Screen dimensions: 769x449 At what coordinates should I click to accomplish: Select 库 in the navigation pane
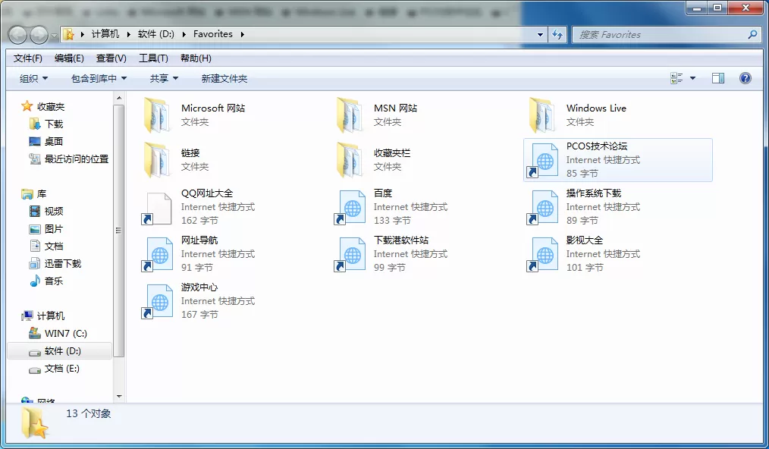click(42, 194)
